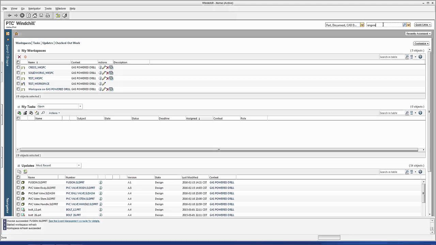436x245 pixels.
Task: Check the CREO3_WKSPC row checkbox
Action: (x=18, y=67)
